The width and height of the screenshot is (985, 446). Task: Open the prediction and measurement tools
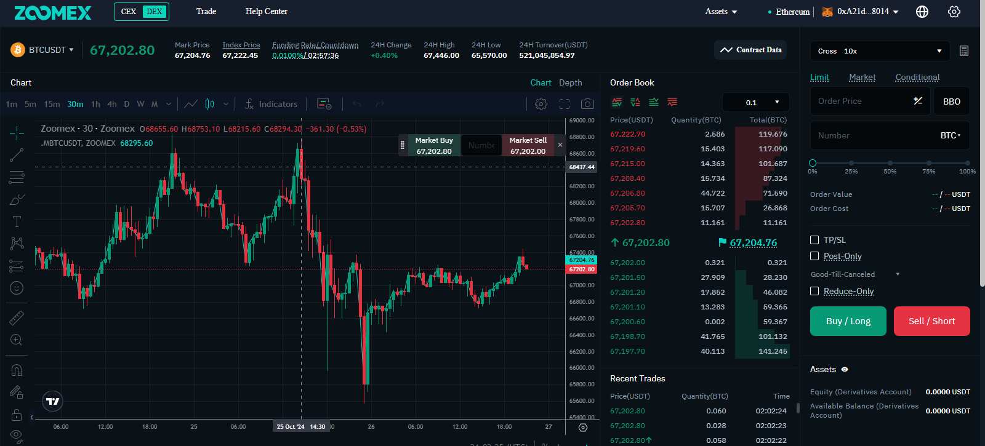click(17, 266)
